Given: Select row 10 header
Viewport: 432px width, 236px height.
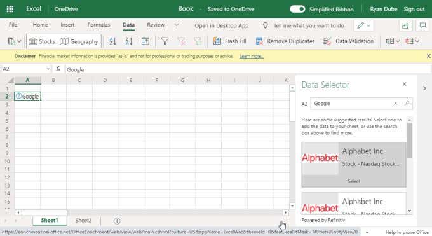Looking at the screenshot, I should click(7, 161).
